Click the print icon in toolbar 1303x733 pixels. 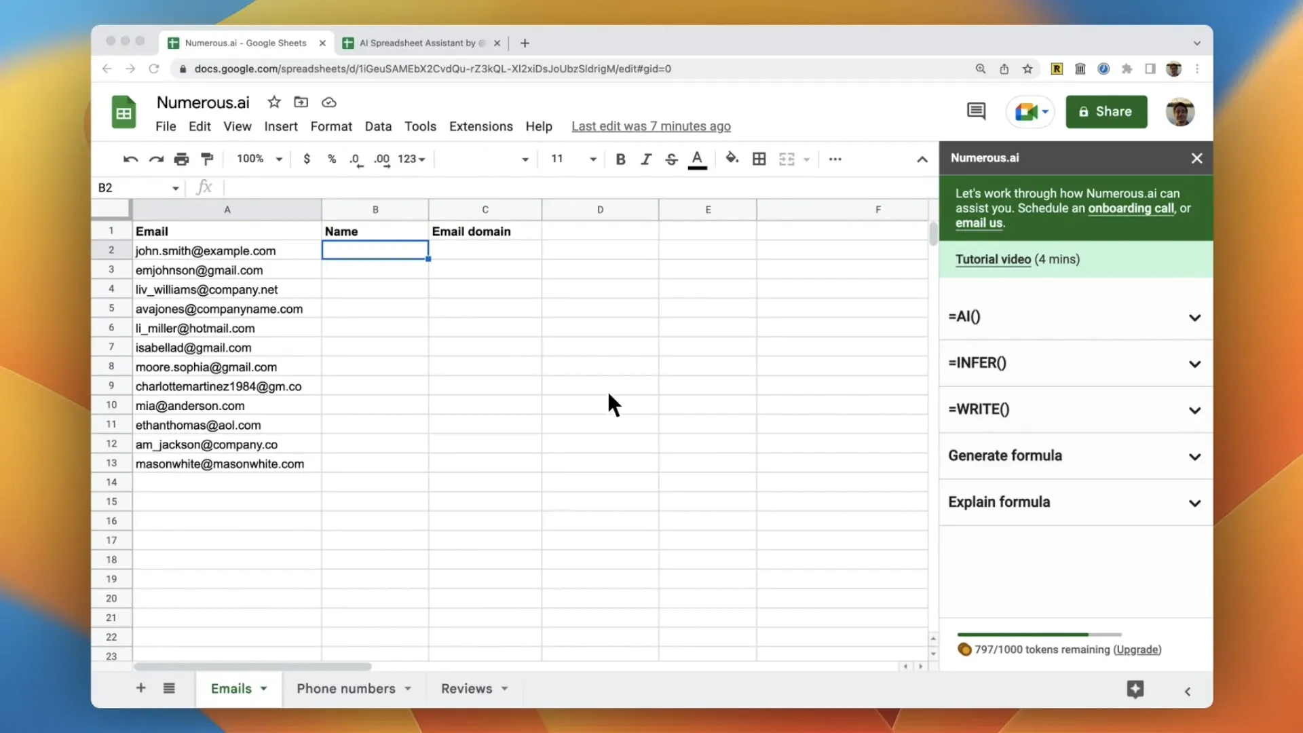pyautogui.click(x=181, y=159)
